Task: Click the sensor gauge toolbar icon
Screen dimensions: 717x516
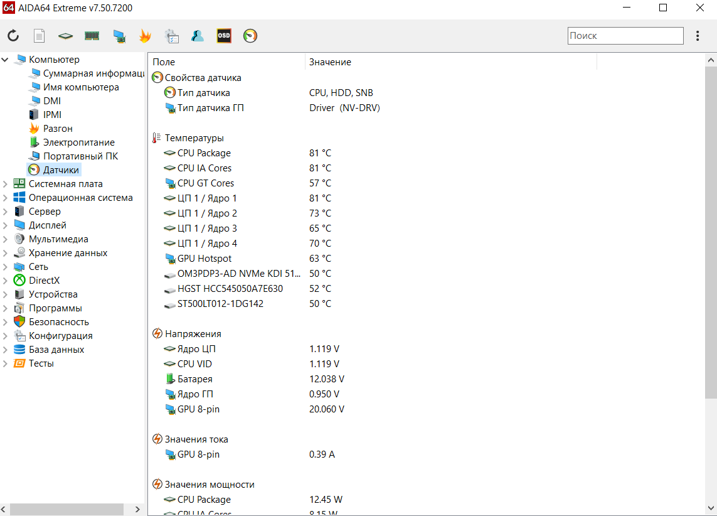Action: [x=250, y=36]
